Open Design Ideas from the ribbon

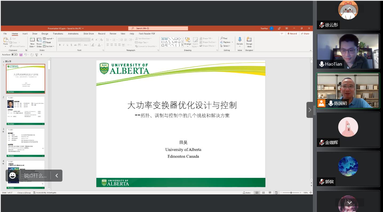(x=249, y=40)
